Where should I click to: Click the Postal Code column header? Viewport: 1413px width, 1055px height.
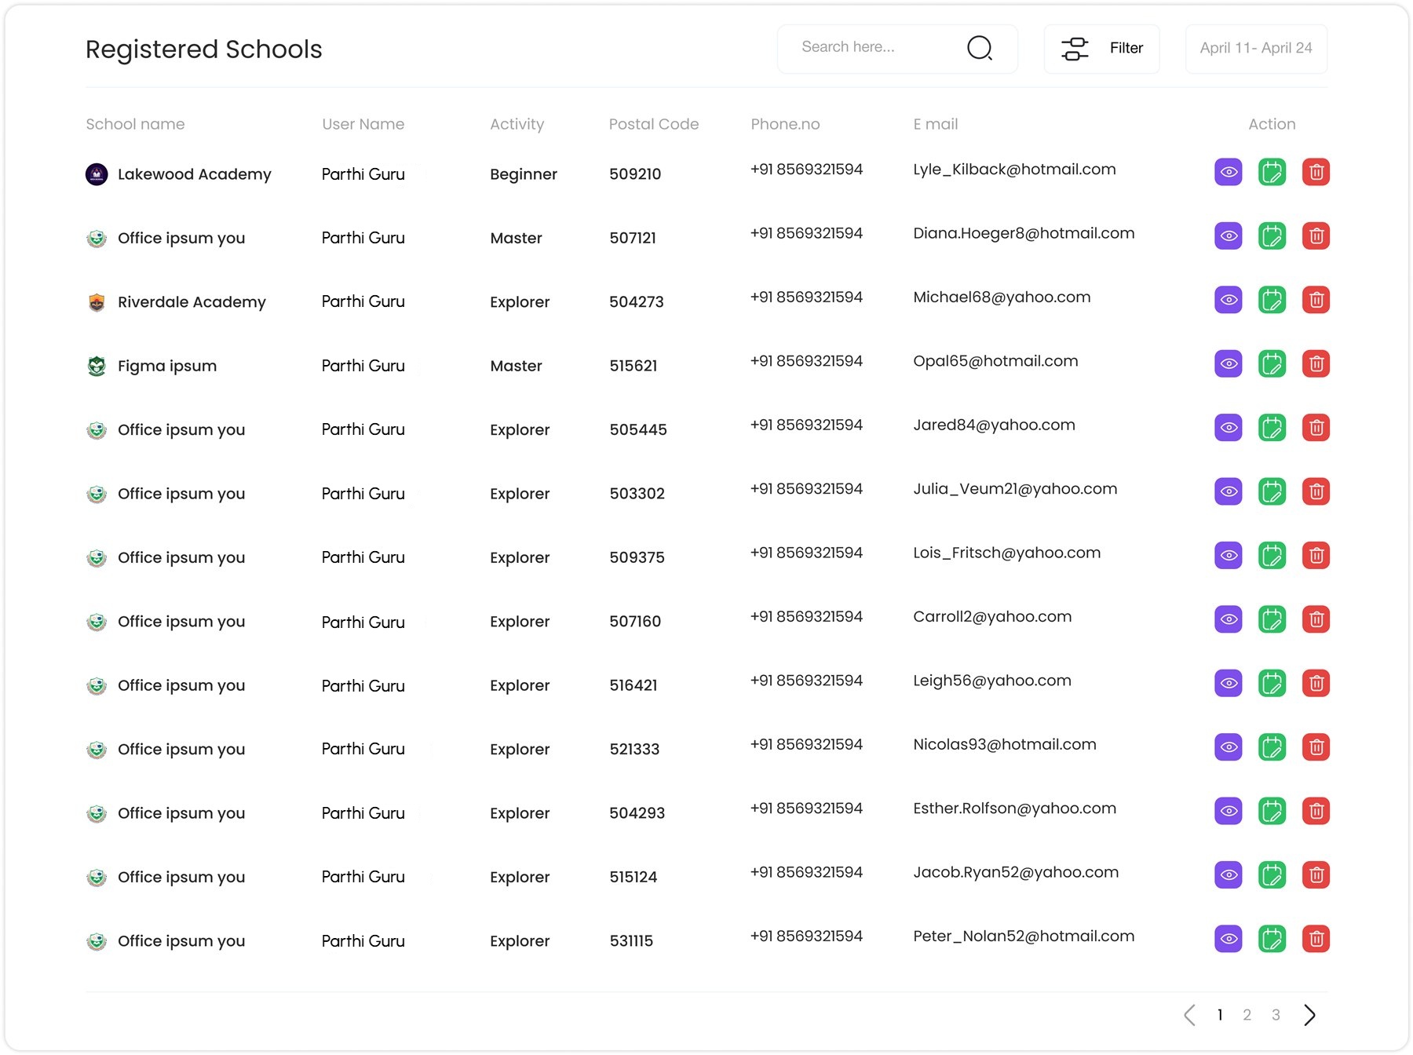pyautogui.click(x=654, y=124)
